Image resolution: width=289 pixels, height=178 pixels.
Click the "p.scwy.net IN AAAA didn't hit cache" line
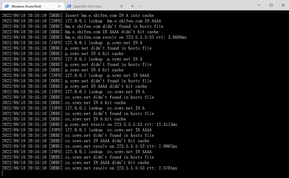click(106, 86)
